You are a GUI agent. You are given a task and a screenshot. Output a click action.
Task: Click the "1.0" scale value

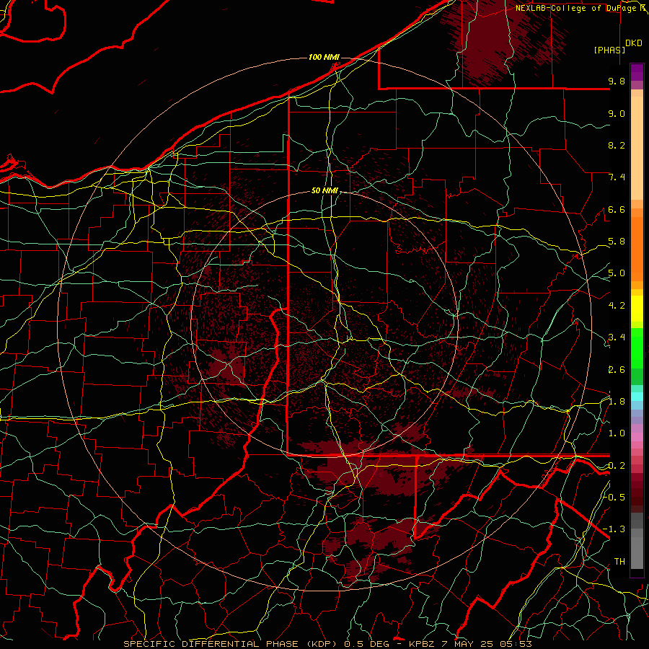(x=617, y=433)
